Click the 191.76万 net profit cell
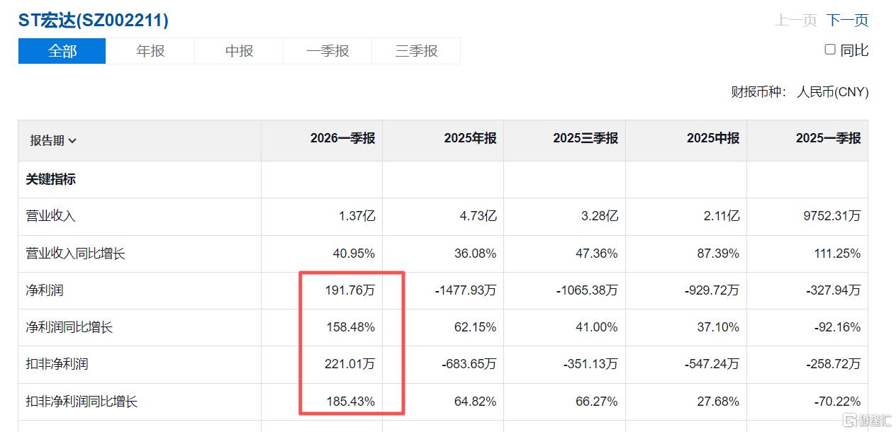This screenshot has height=432, width=896. pos(349,290)
